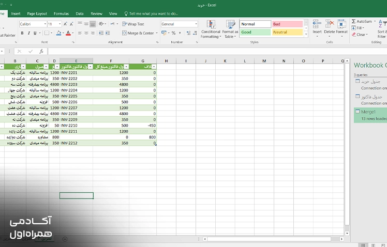
Task: Confirm formula entry with checkmark
Action: point(31,51)
